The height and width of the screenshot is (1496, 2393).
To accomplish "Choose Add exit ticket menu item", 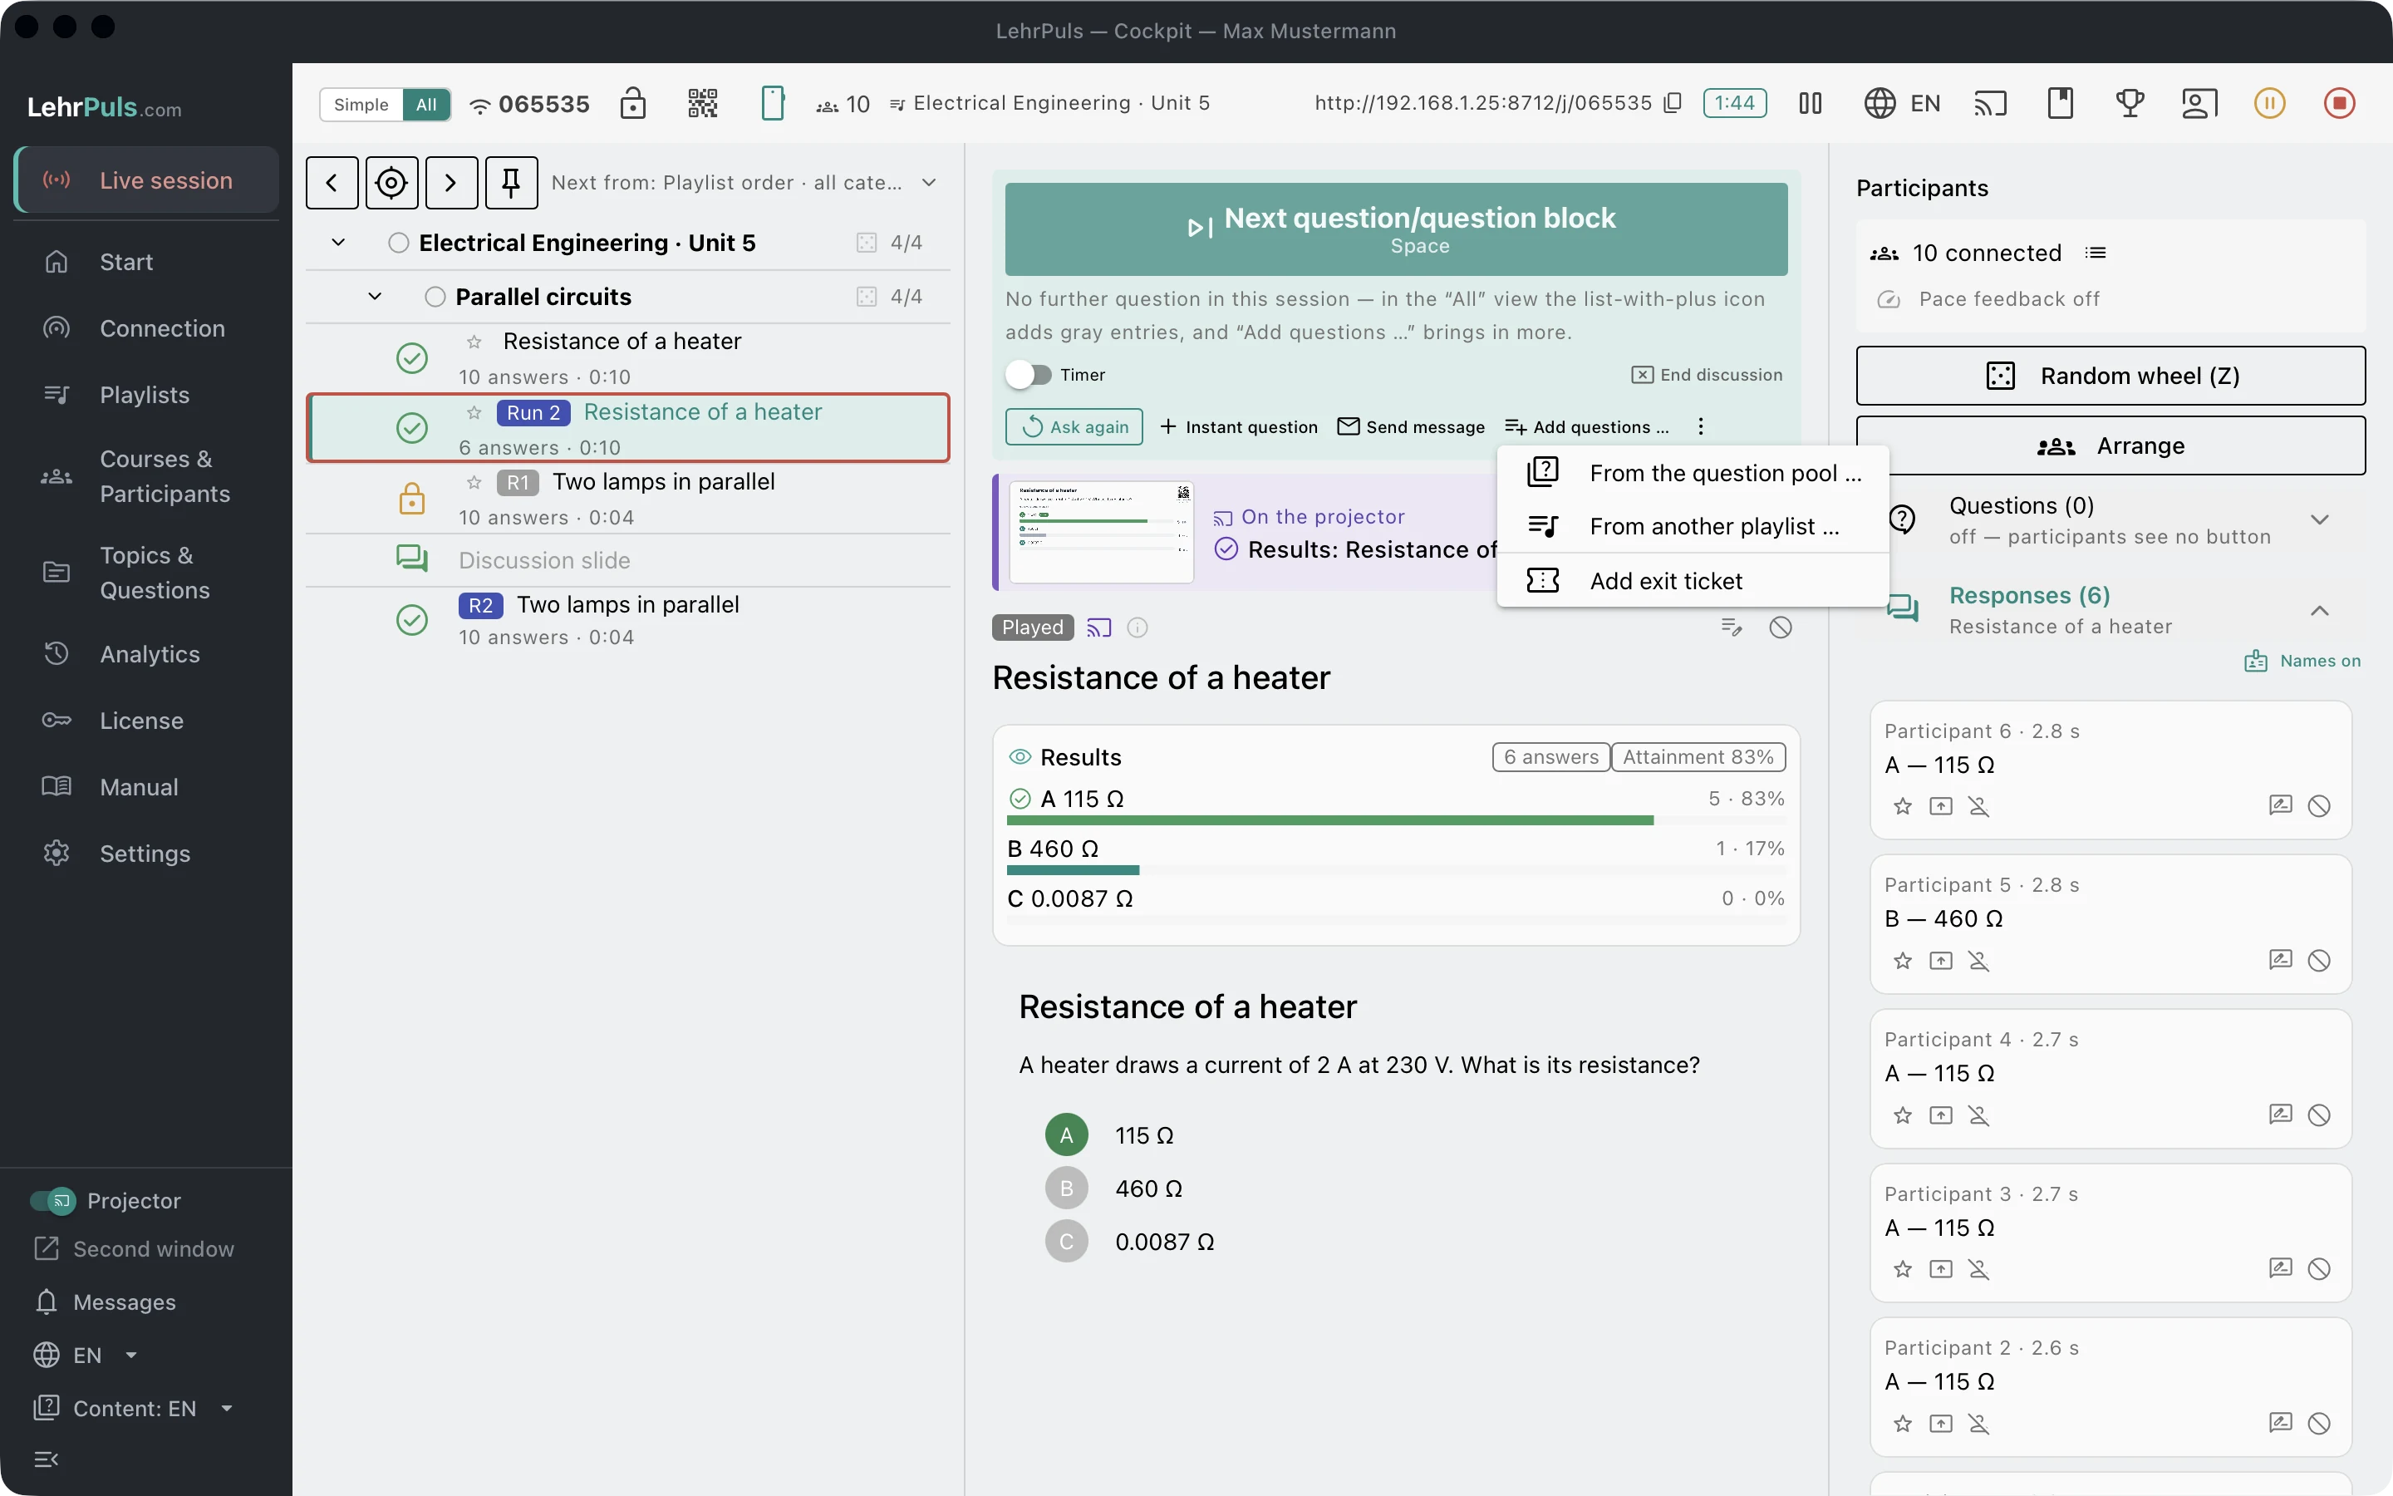I will tap(1693, 581).
